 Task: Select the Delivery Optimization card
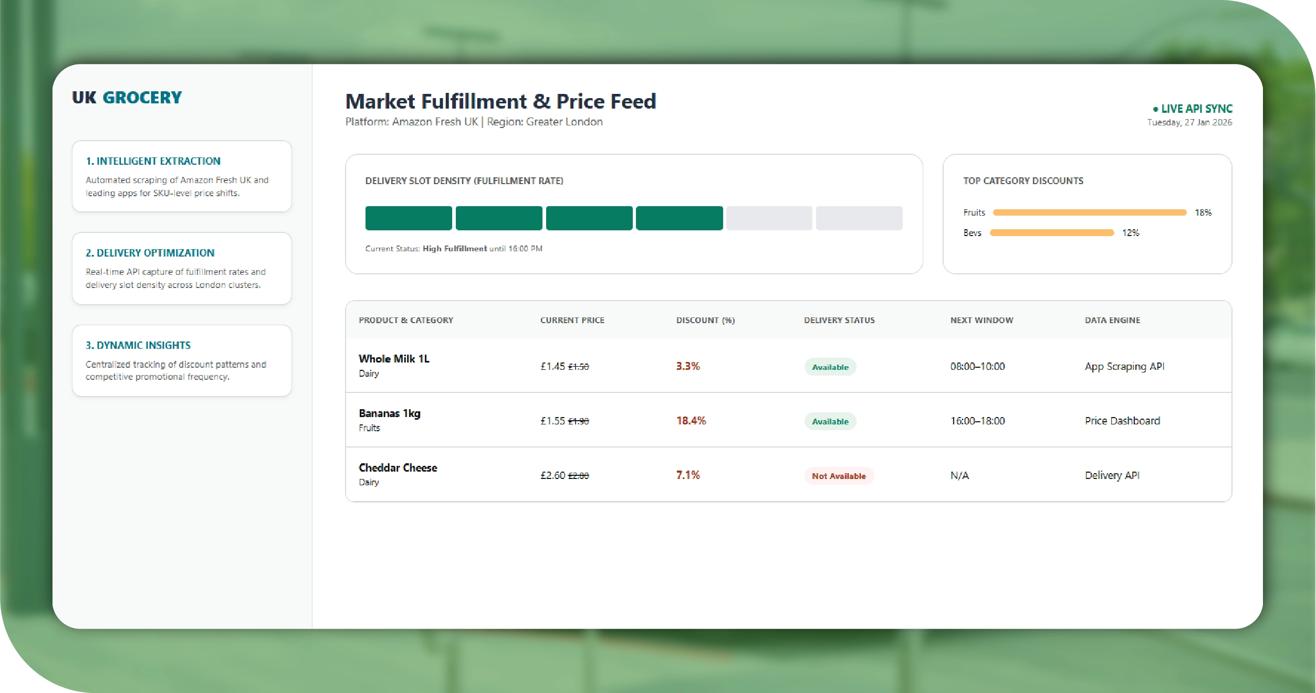coord(182,268)
